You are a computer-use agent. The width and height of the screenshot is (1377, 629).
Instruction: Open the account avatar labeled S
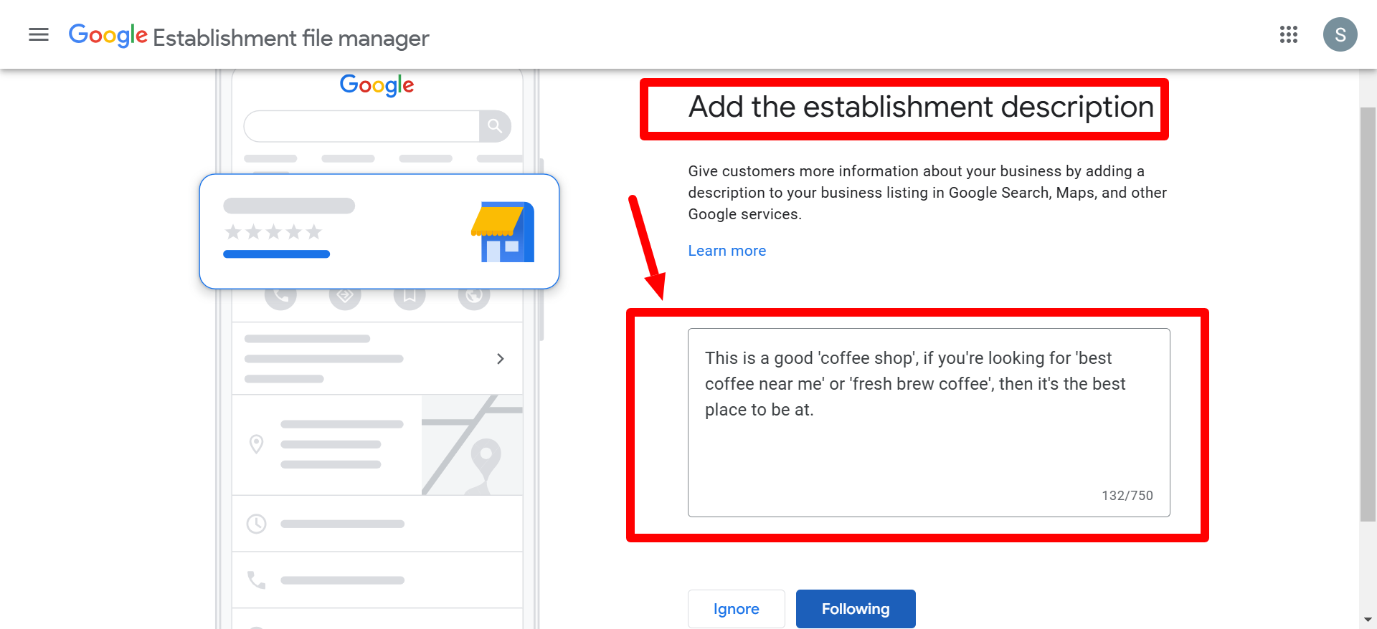pyautogui.click(x=1340, y=34)
